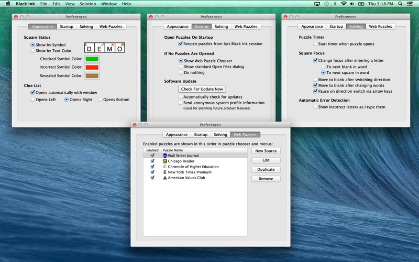Viewport: 419px width, 262px height.
Task: Choose the Opens Bottom clue list option
Action: 101,100
